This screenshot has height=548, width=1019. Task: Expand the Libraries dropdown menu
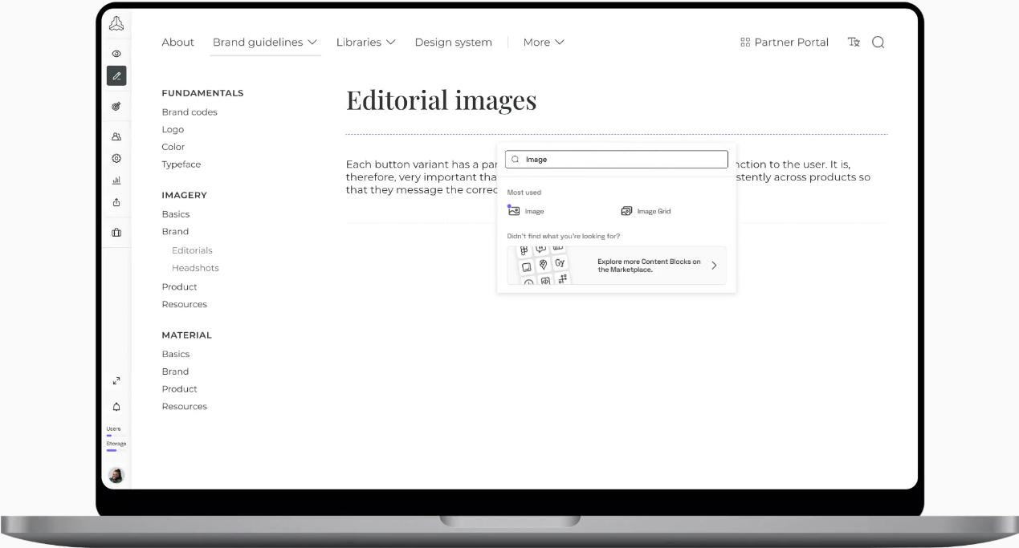click(365, 43)
